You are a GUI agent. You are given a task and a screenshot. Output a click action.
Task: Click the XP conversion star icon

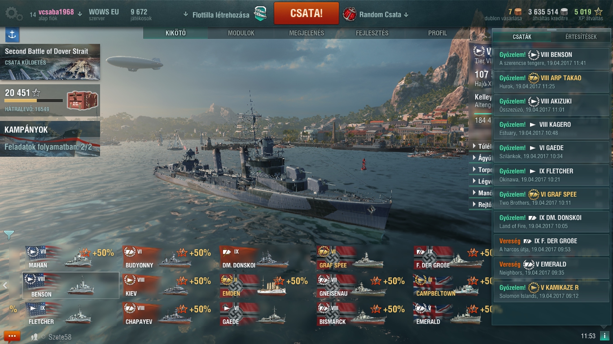pos(598,12)
